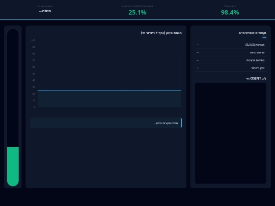The width and height of the screenshot is (275, 206).
Task: Select the 'פריסת כוחות' vector row
Action: [x=231, y=52]
